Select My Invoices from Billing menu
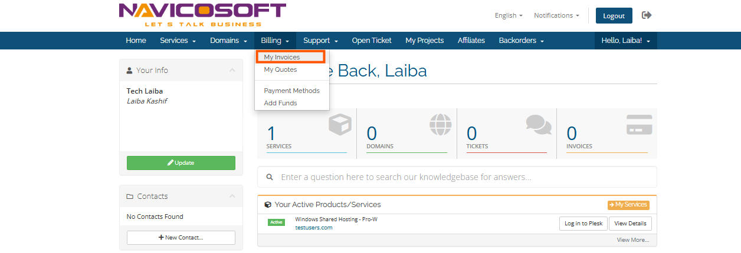This screenshot has height=253, width=741. (x=282, y=57)
